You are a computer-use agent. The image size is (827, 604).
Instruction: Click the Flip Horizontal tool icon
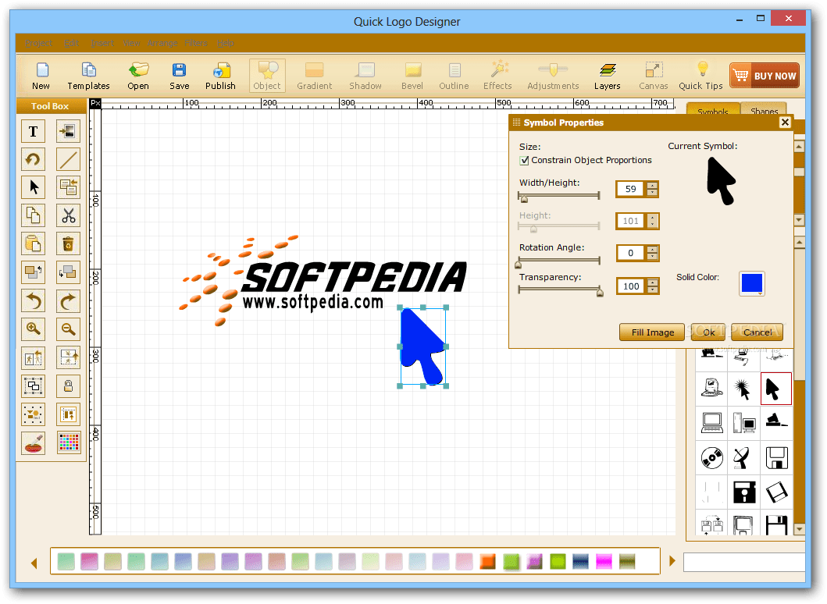click(34, 358)
